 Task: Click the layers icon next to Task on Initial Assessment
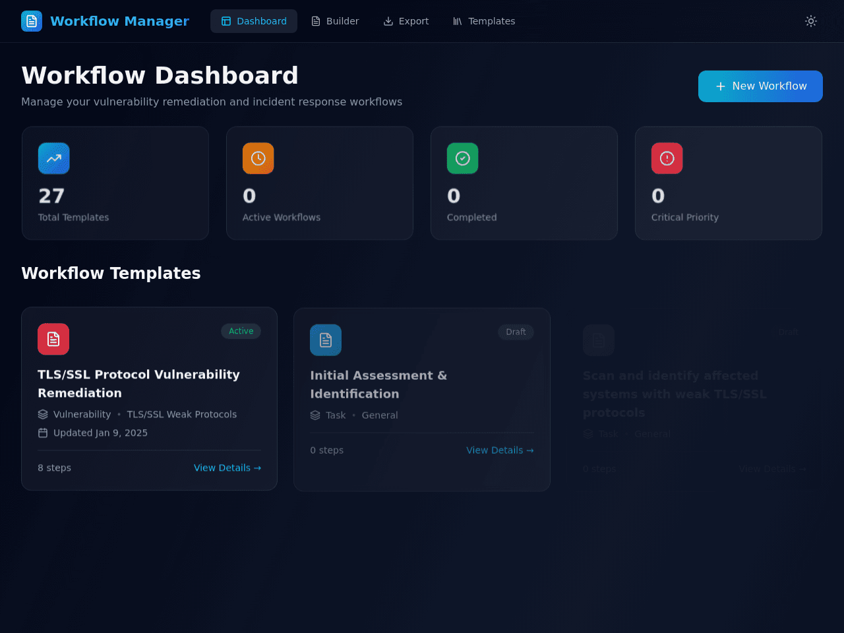(x=315, y=415)
